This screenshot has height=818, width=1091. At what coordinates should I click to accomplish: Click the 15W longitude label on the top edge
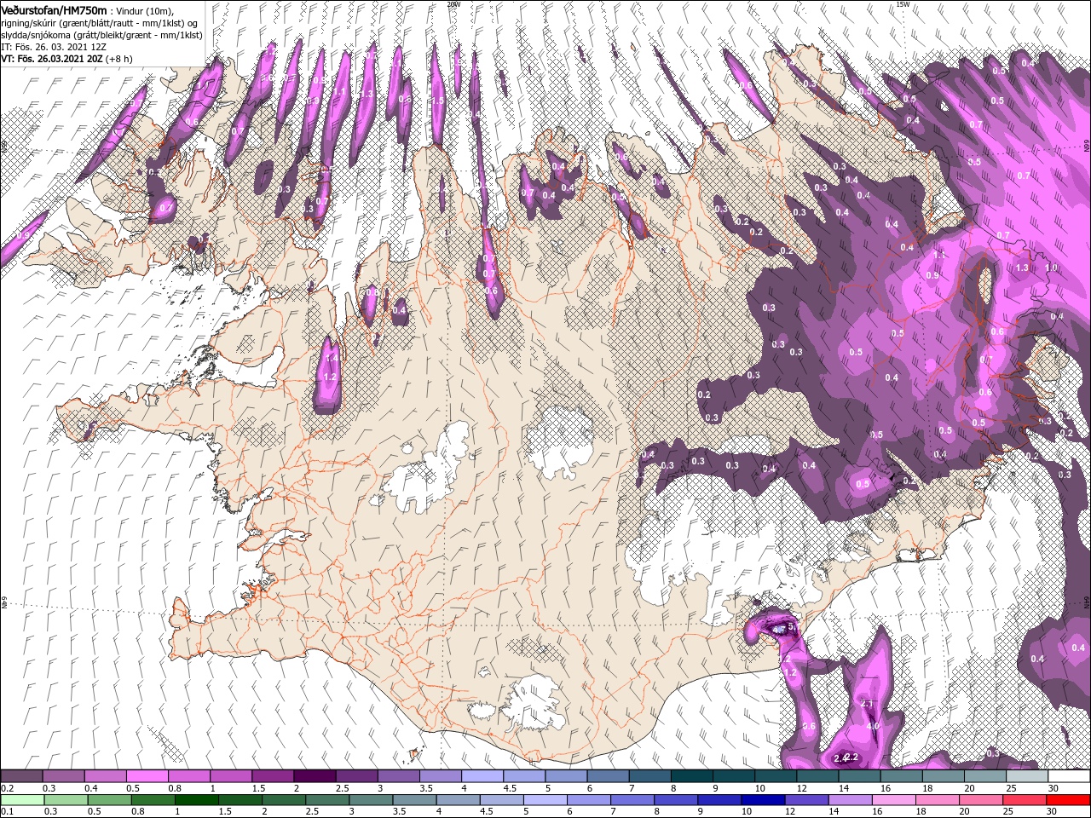click(903, 4)
